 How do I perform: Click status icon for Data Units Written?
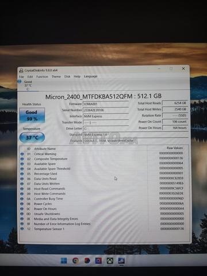pos(22,184)
